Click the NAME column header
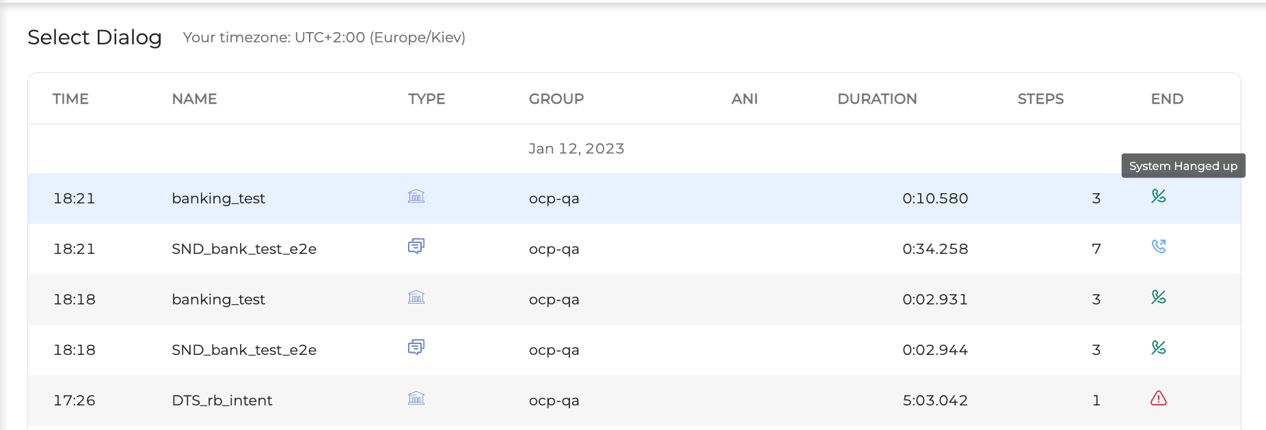 tap(194, 99)
